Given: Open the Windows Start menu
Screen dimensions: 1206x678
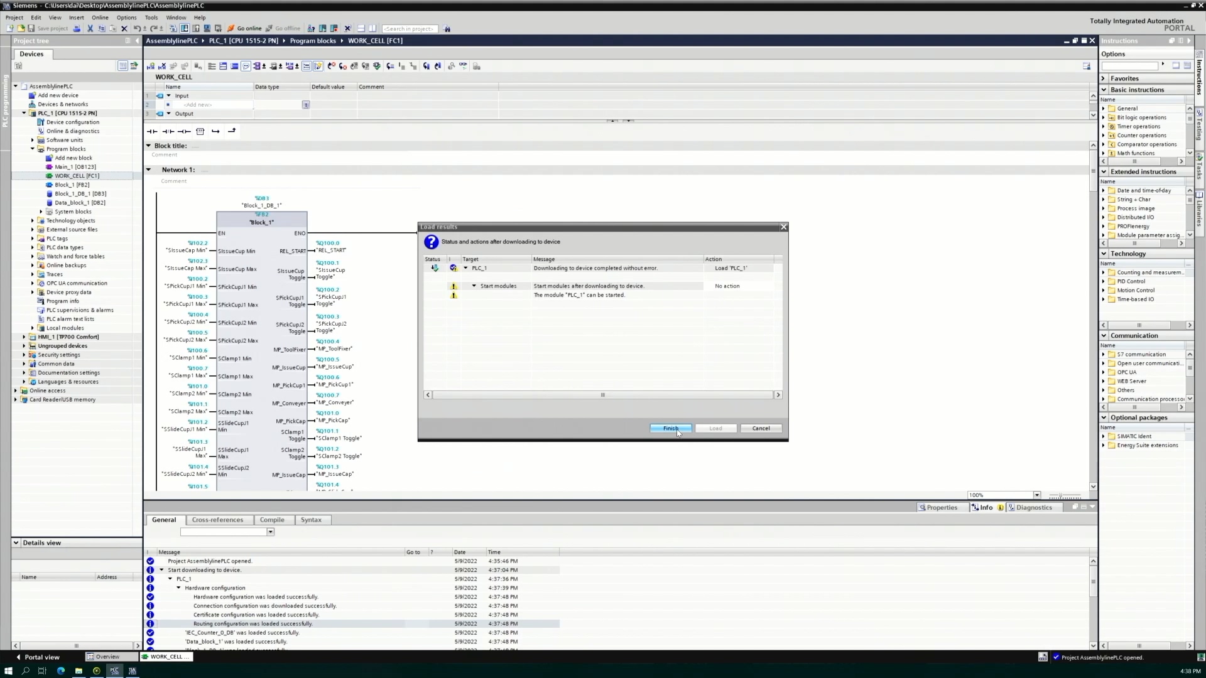Looking at the screenshot, I should pos(9,670).
